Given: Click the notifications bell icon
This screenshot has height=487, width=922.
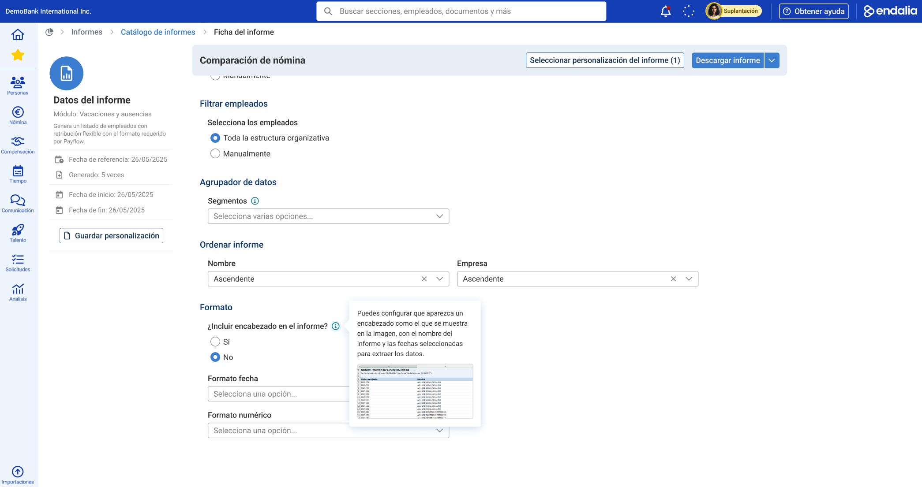Looking at the screenshot, I should (666, 11).
